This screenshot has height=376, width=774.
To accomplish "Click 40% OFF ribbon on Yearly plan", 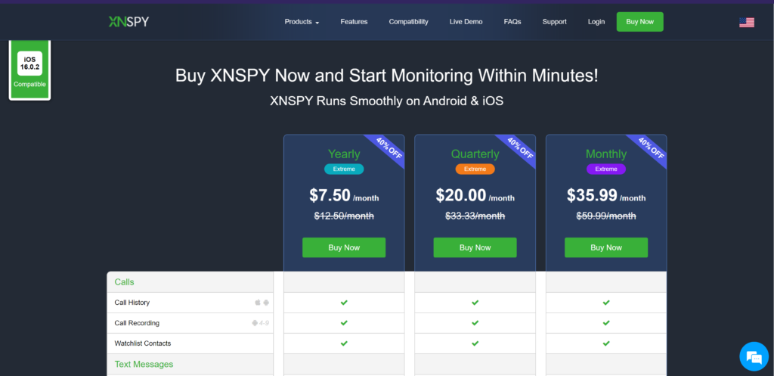I will (x=389, y=148).
